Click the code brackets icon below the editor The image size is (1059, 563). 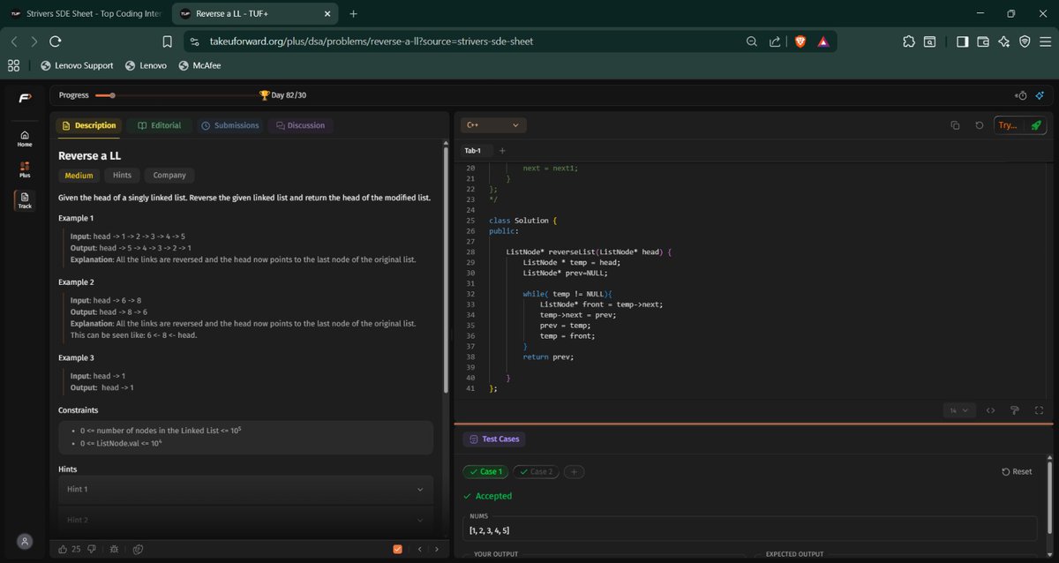point(990,410)
